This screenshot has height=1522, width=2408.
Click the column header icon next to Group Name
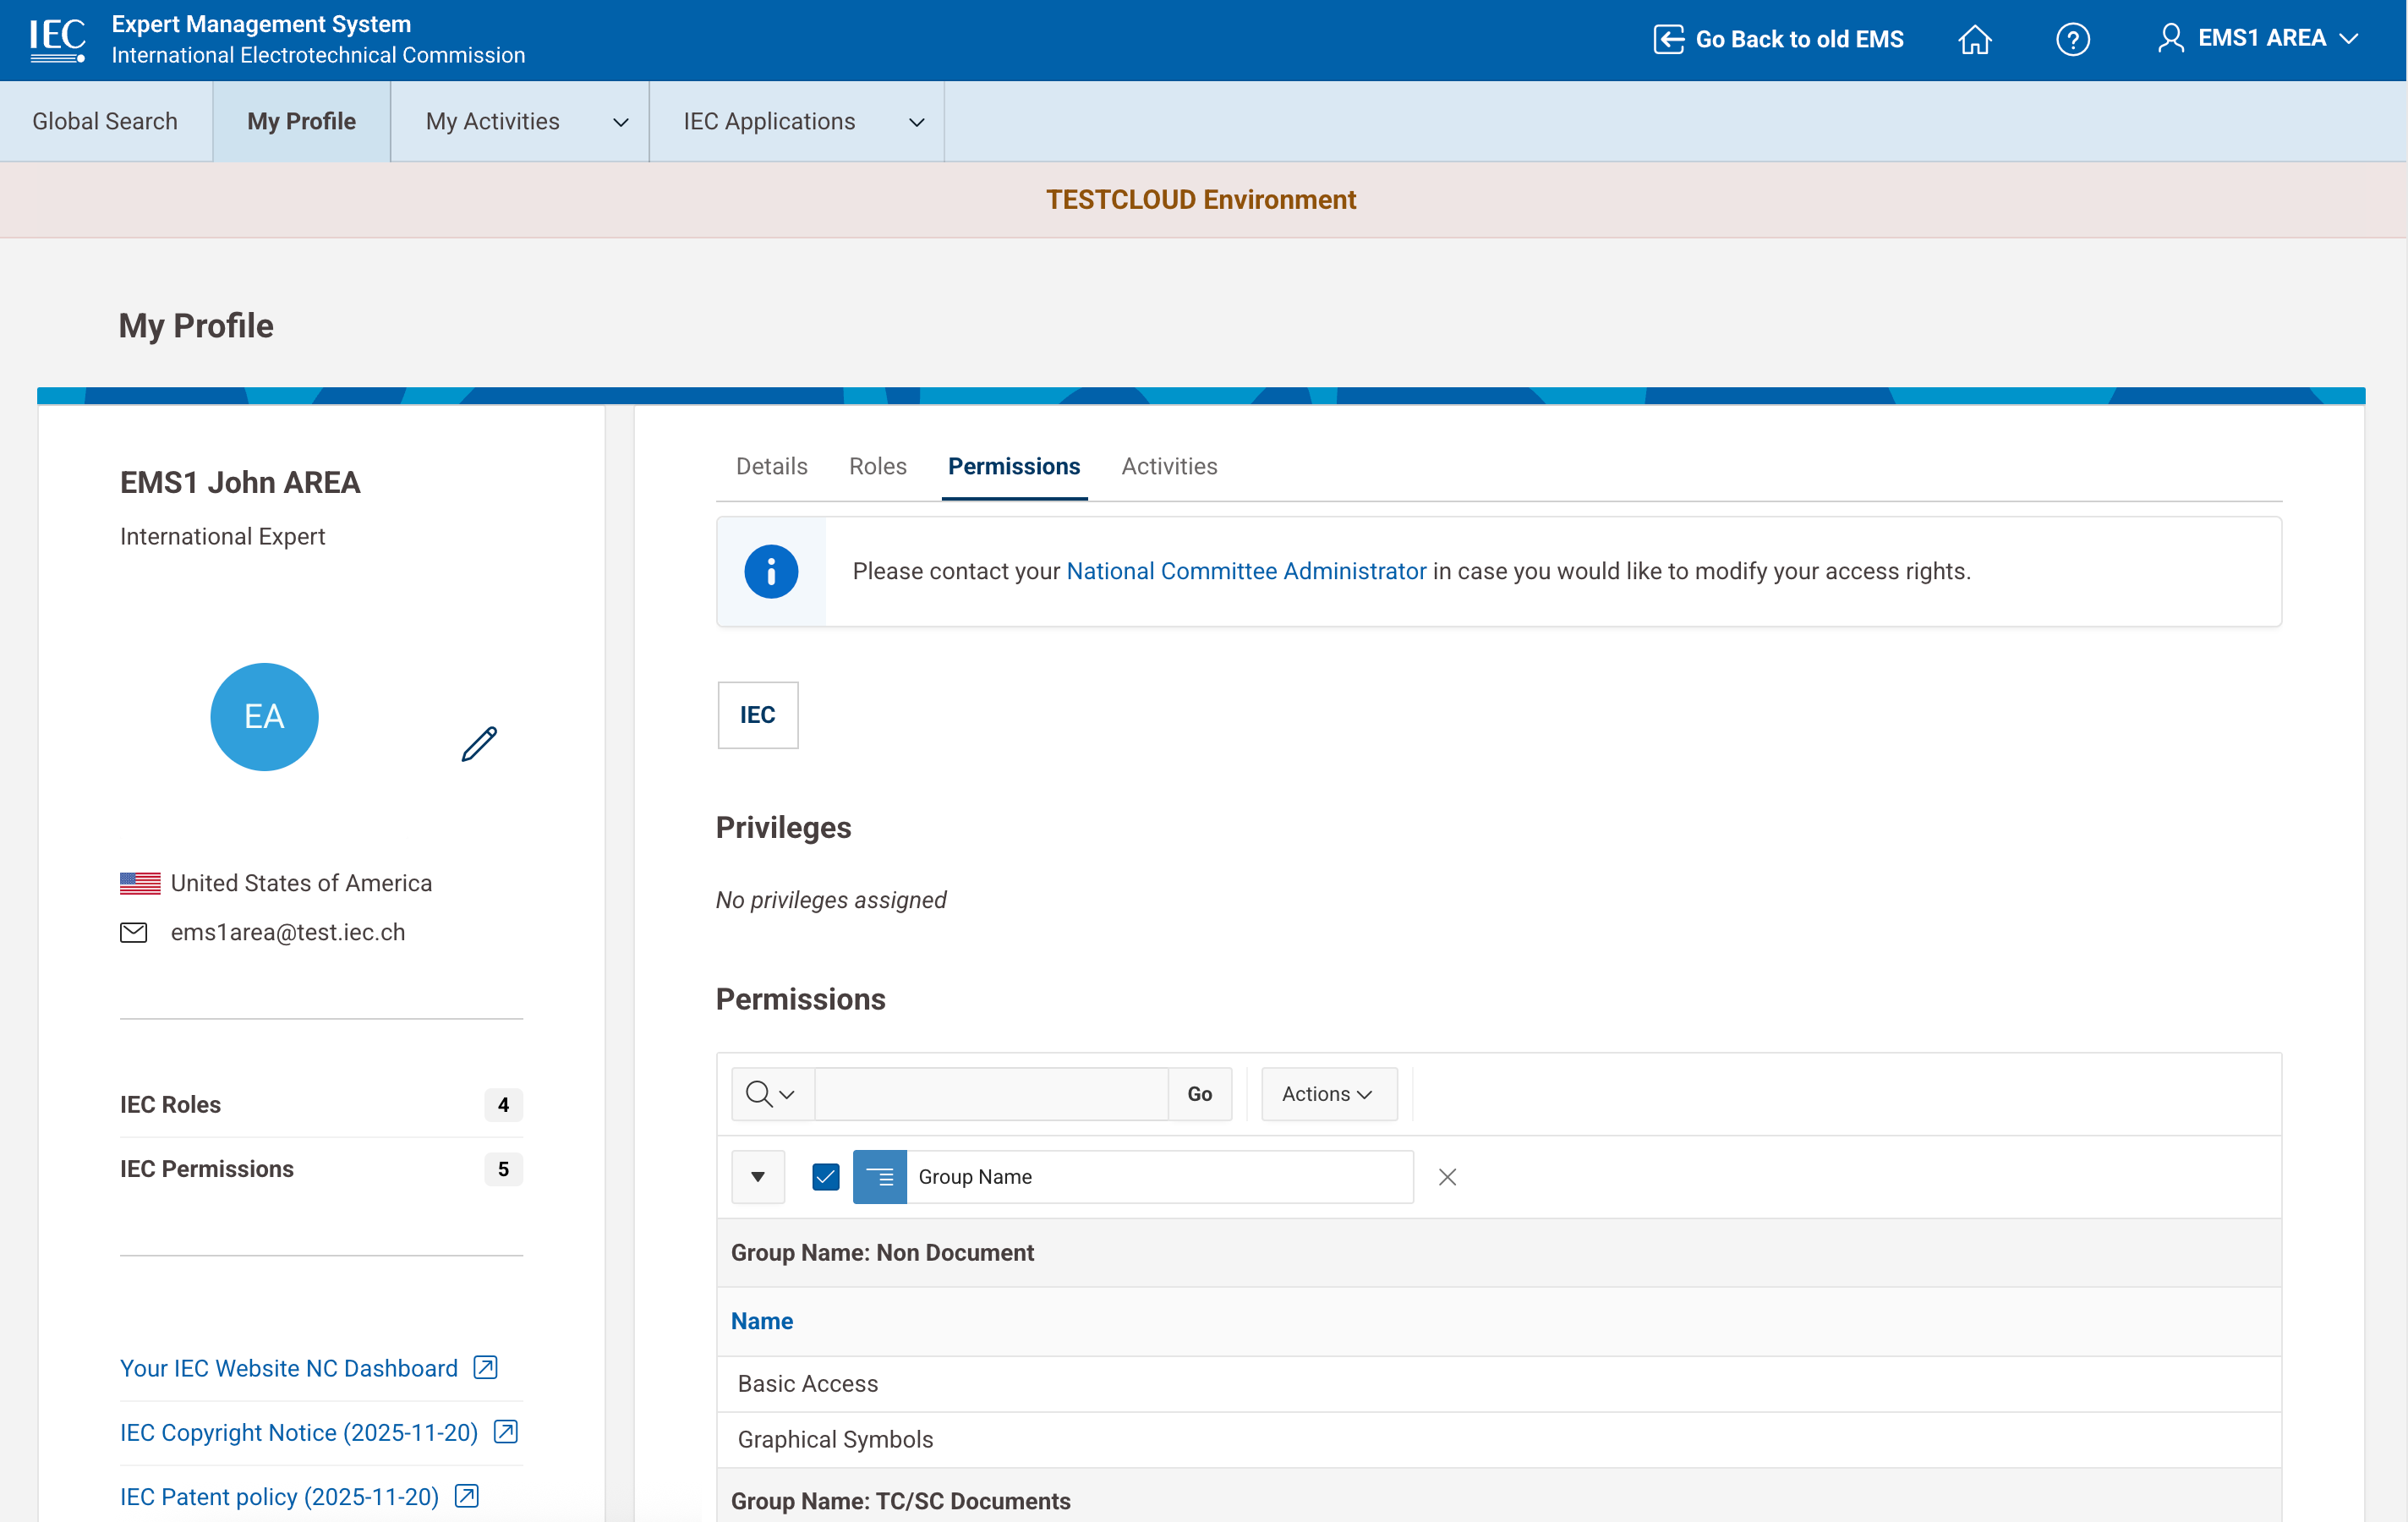coord(879,1177)
